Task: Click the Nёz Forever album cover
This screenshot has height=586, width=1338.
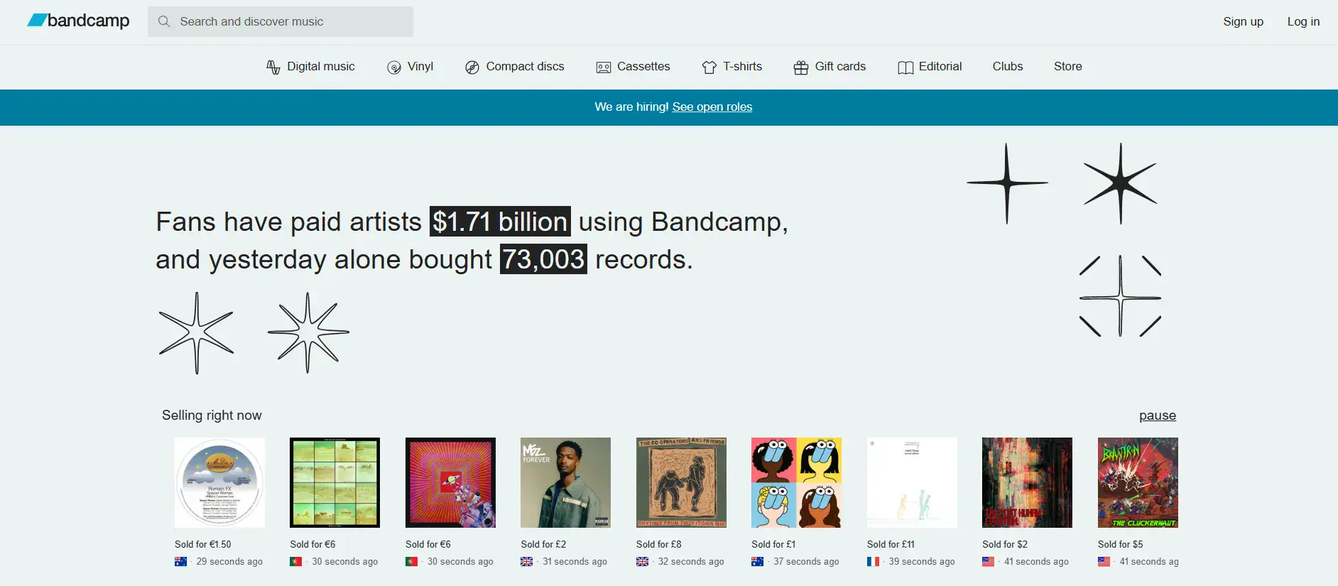Action: tap(565, 482)
